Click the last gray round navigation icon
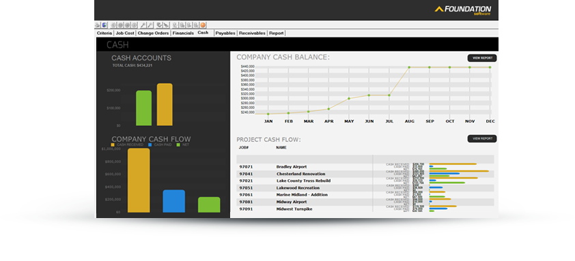Screen dimensions: 575x261 click(135, 25)
